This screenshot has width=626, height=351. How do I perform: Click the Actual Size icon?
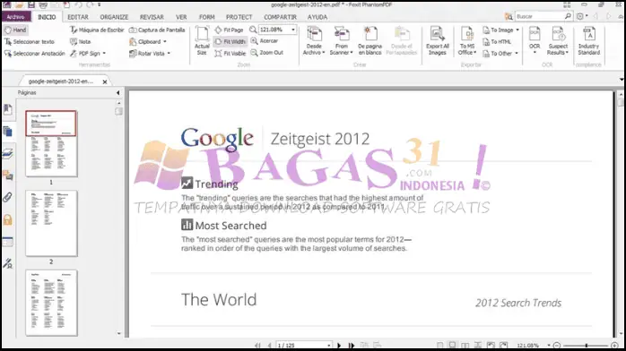pos(202,40)
